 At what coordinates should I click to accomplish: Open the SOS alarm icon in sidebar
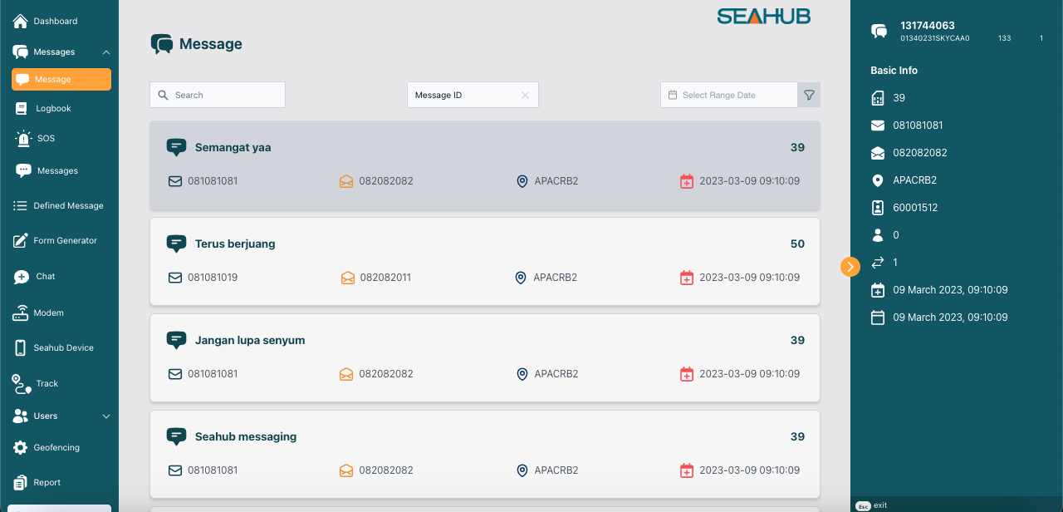[23, 139]
